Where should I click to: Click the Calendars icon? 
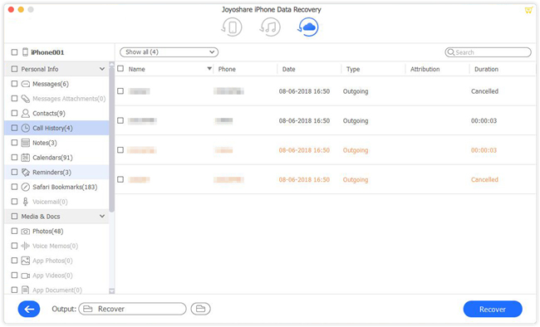[26, 158]
